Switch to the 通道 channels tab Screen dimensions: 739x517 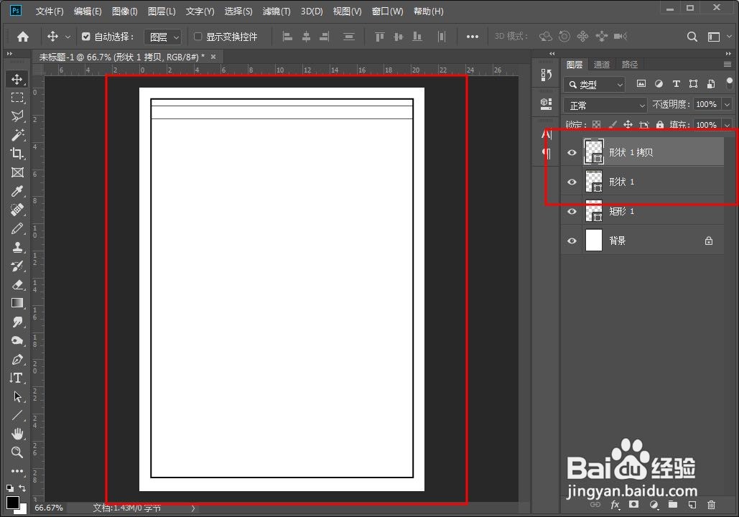(x=602, y=64)
